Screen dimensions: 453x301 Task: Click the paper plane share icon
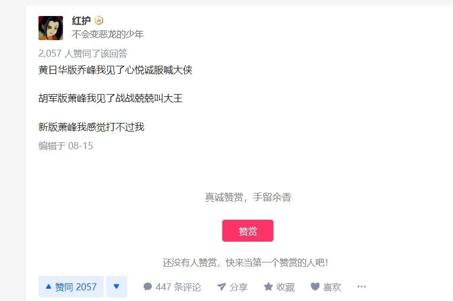click(222, 287)
